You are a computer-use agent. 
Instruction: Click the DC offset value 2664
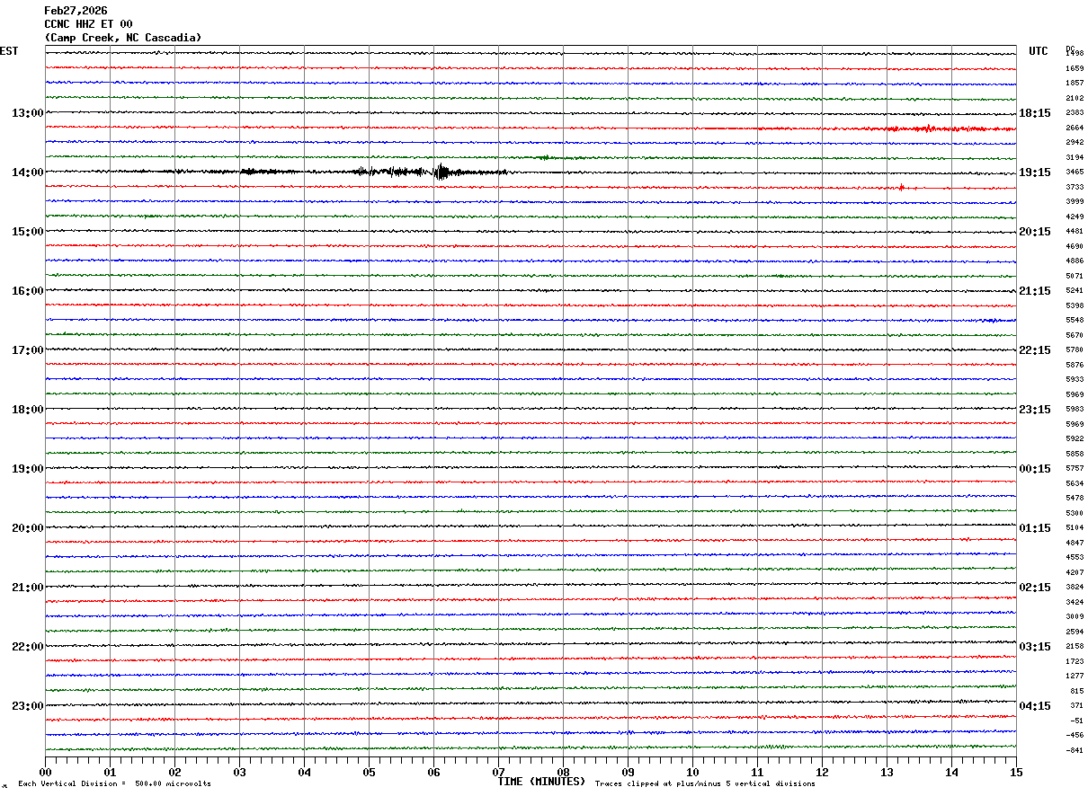(x=1075, y=128)
